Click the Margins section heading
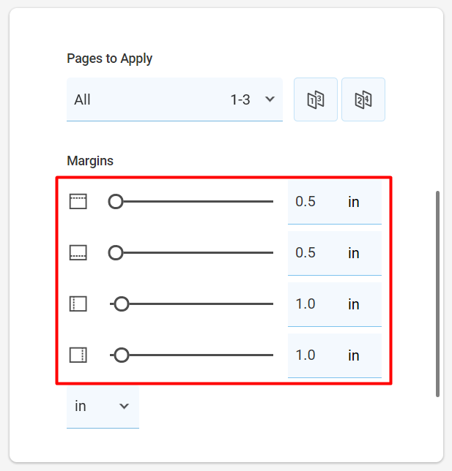Image resolution: width=452 pixels, height=471 pixels. (x=90, y=161)
